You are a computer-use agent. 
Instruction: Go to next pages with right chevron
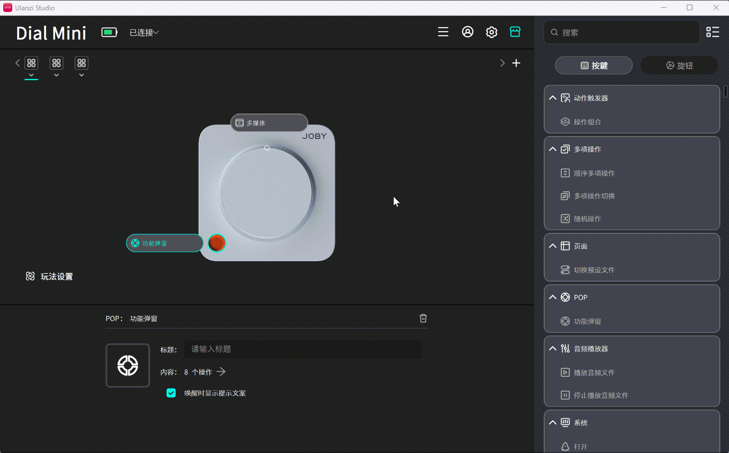pyautogui.click(x=502, y=63)
